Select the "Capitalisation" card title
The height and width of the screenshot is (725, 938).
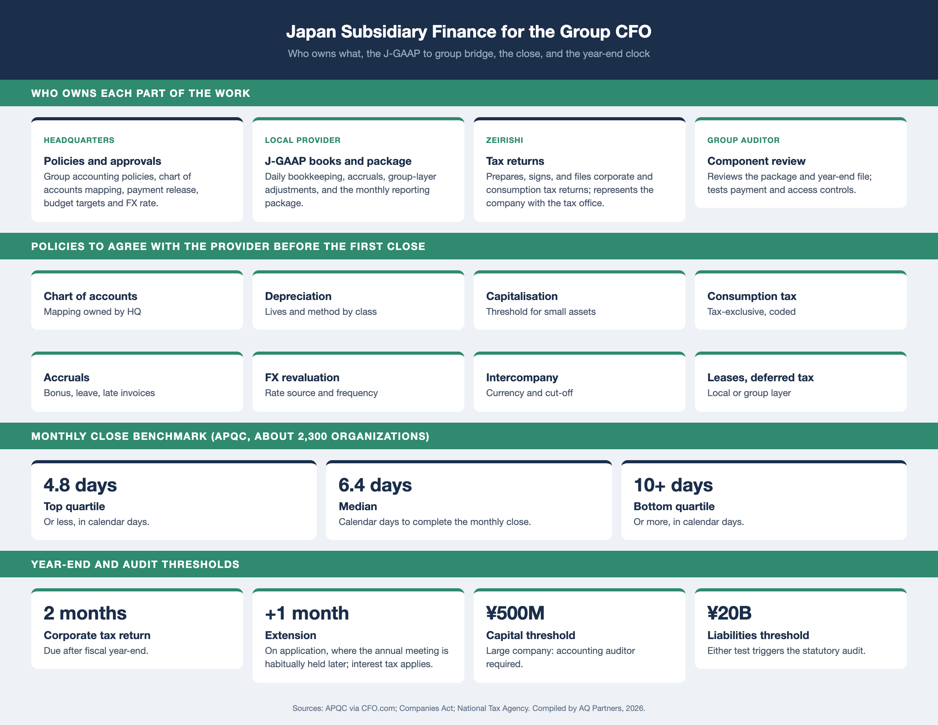522,296
